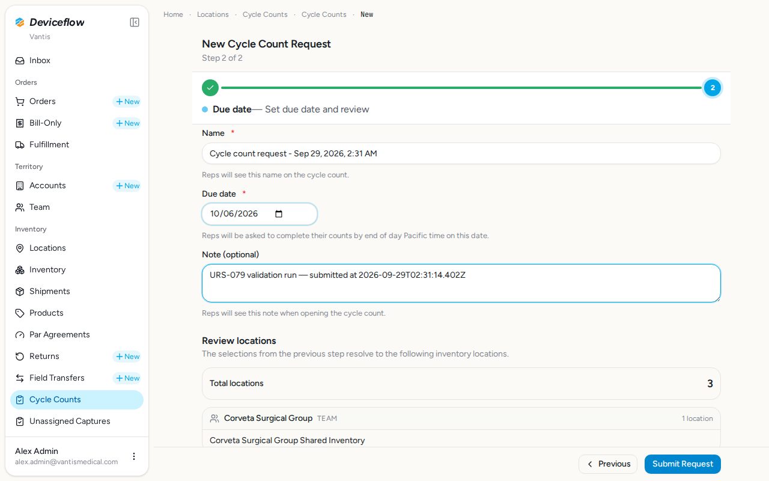Open Field Transfers in the sidebar
Viewport: 769px width, 481px height.
click(56, 378)
